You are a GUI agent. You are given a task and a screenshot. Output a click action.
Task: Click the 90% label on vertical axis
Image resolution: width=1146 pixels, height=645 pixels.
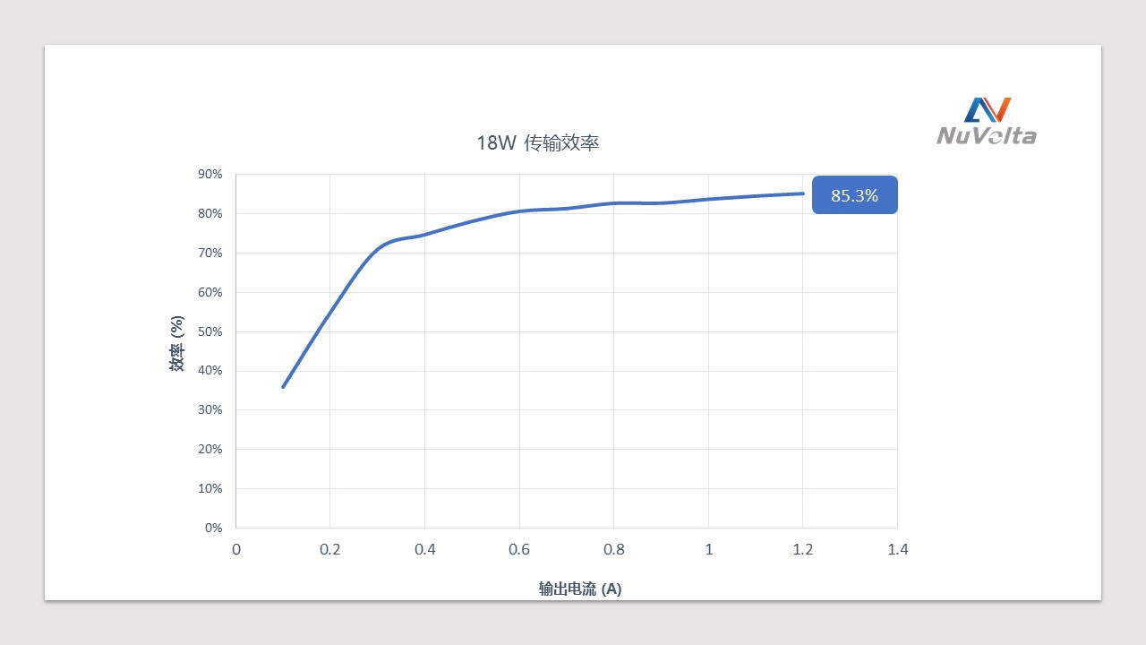210,174
